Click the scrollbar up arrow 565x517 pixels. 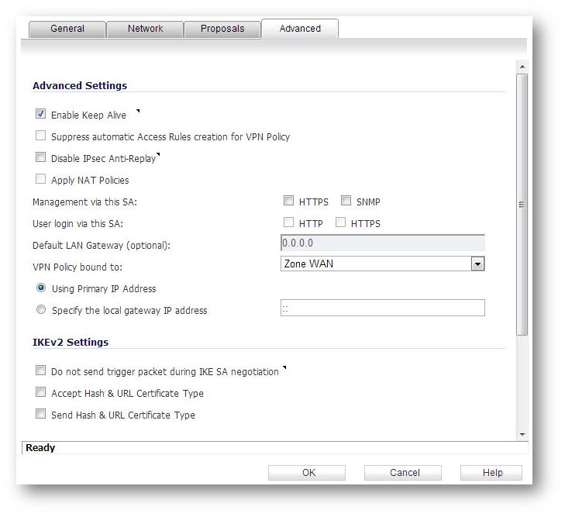click(522, 67)
